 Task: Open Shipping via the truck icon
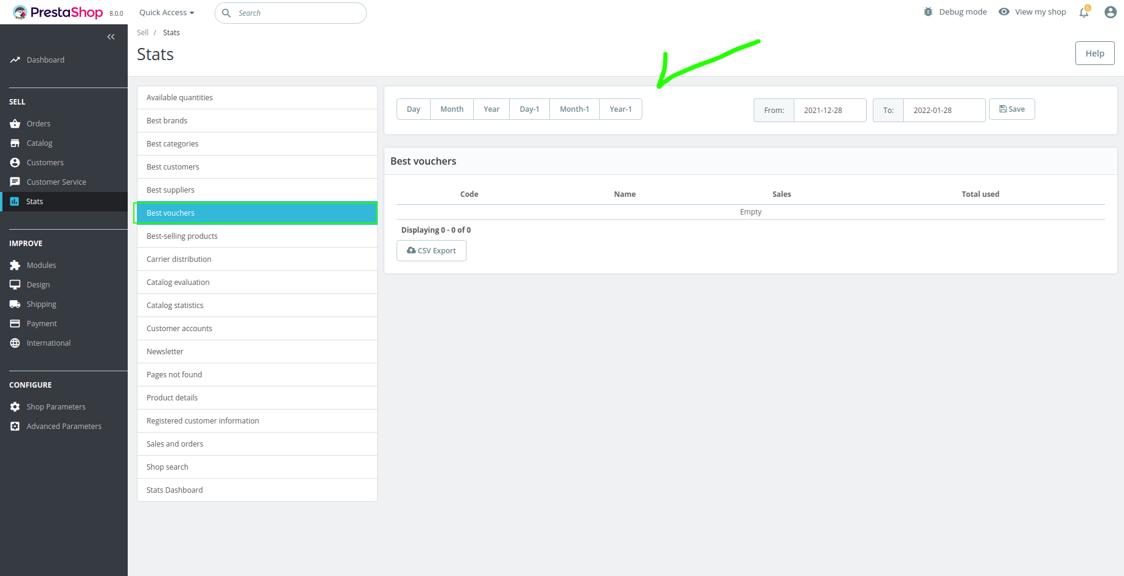(15, 304)
